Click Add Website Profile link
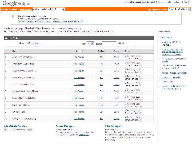 [15, 126]
